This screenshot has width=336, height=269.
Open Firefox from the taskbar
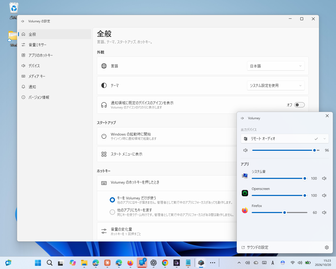click(x=130, y=263)
